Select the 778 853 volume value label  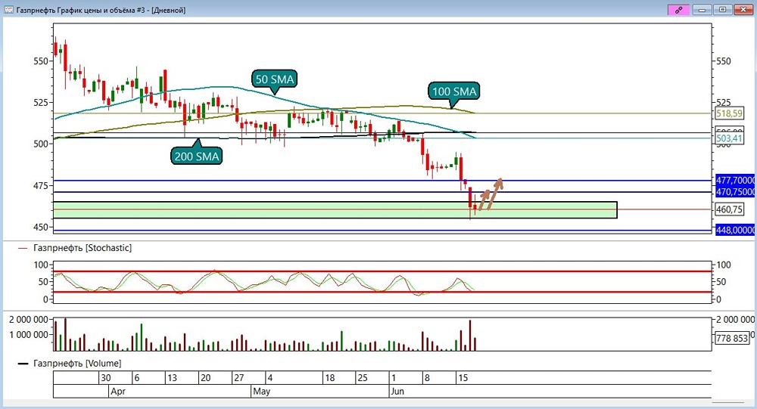click(x=732, y=338)
